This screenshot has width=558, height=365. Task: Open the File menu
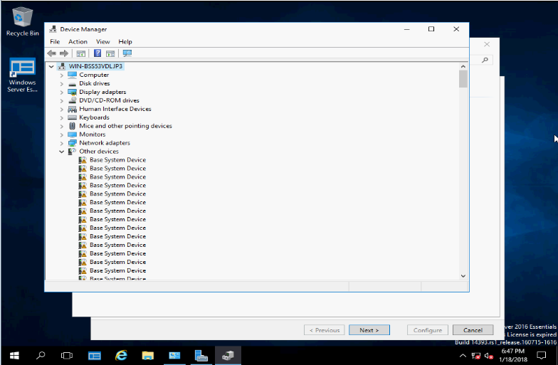click(x=55, y=41)
